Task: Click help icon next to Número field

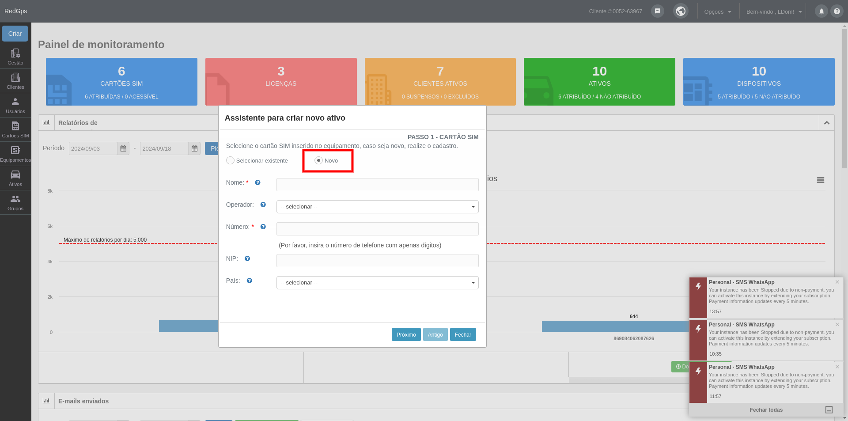Action: click(263, 227)
